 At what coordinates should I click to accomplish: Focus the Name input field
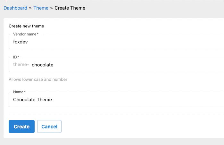pyautogui.click(x=128, y=100)
